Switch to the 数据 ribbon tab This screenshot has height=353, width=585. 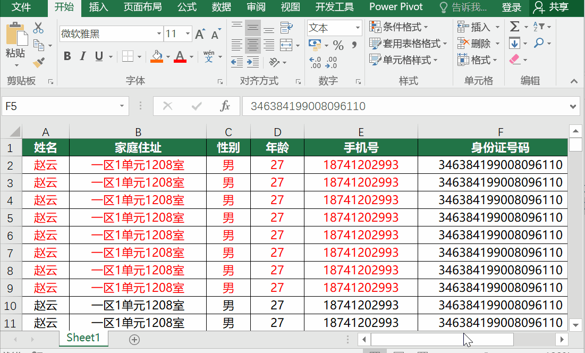click(222, 7)
